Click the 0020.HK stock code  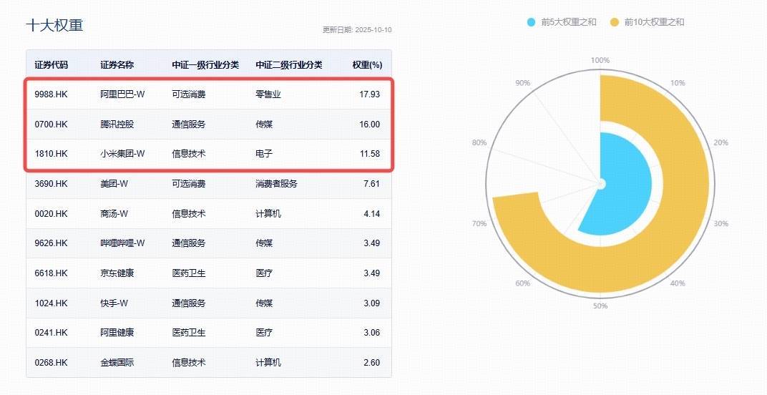[51, 214]
